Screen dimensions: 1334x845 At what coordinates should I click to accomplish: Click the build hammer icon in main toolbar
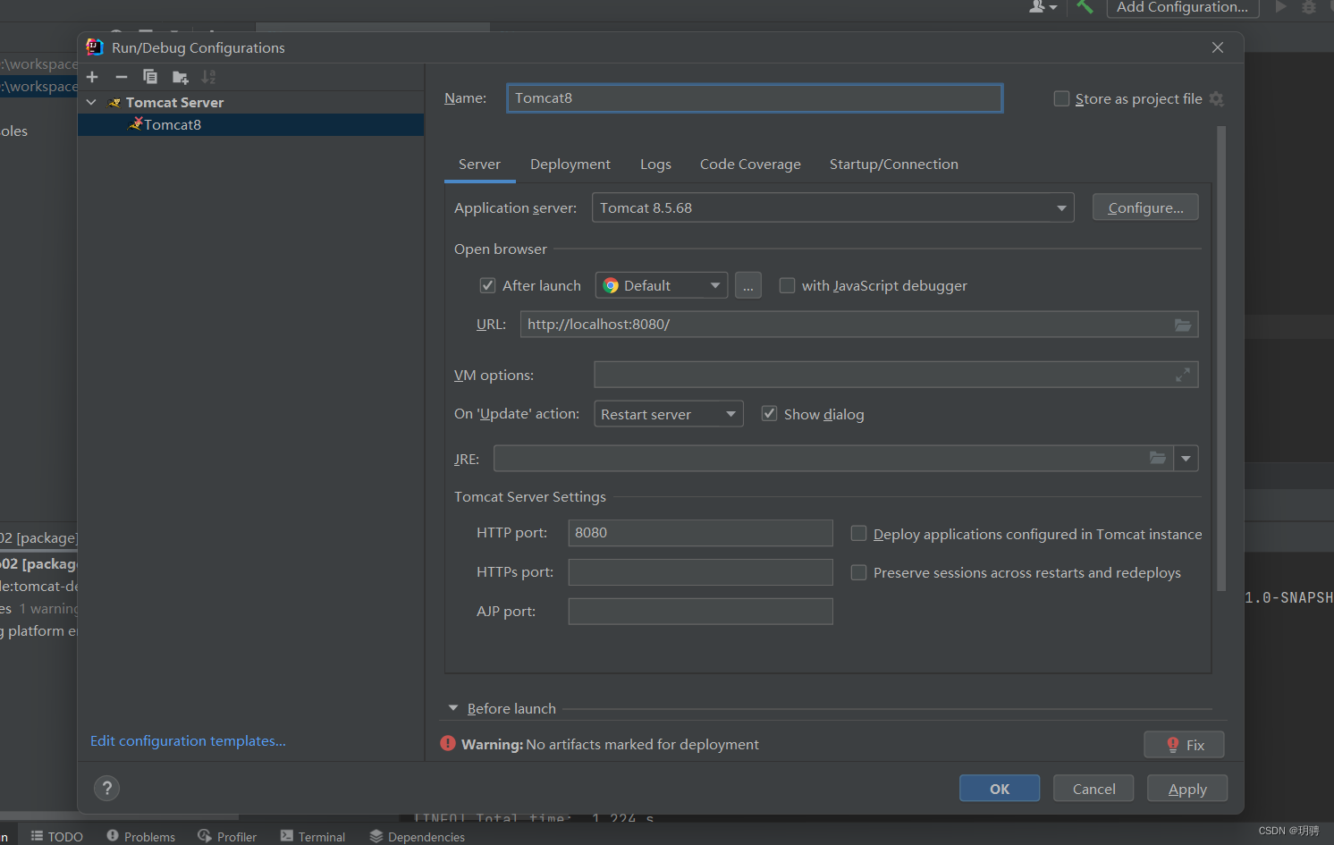click(1085, 7)
